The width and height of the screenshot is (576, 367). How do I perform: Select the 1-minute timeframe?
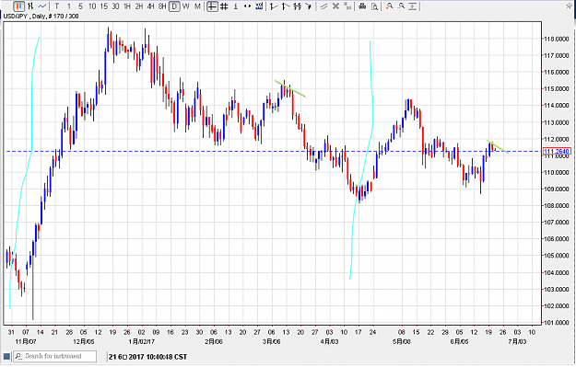coord(69,6)
